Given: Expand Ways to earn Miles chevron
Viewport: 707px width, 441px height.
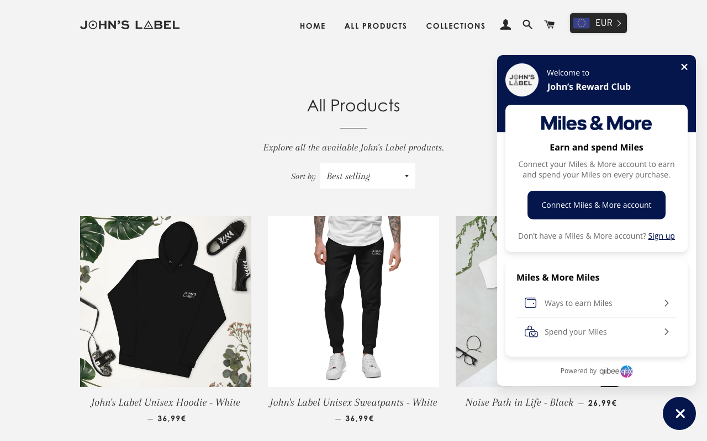Looking at the screenshot, I should (x=667, y=303).
